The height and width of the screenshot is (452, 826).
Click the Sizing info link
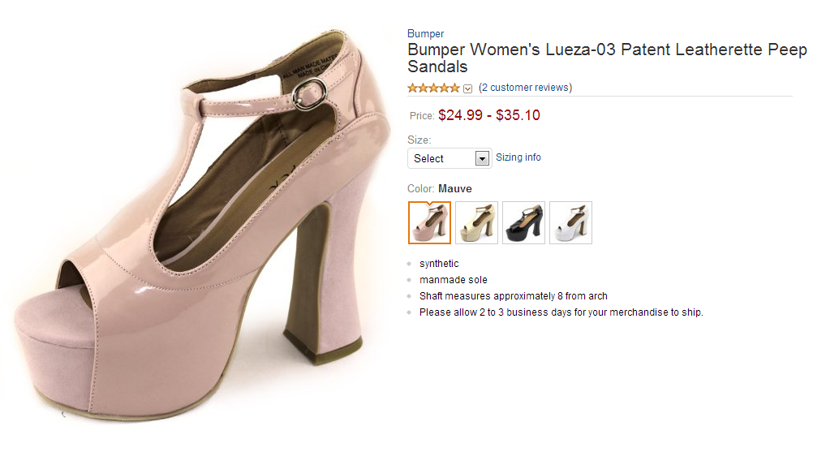(518, 157)
